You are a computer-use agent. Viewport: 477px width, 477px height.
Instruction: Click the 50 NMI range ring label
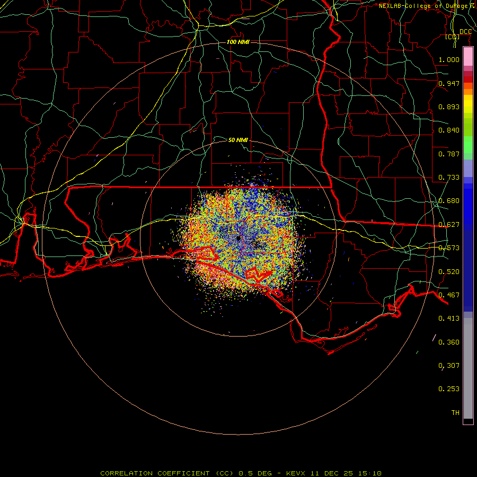(238, 140)
